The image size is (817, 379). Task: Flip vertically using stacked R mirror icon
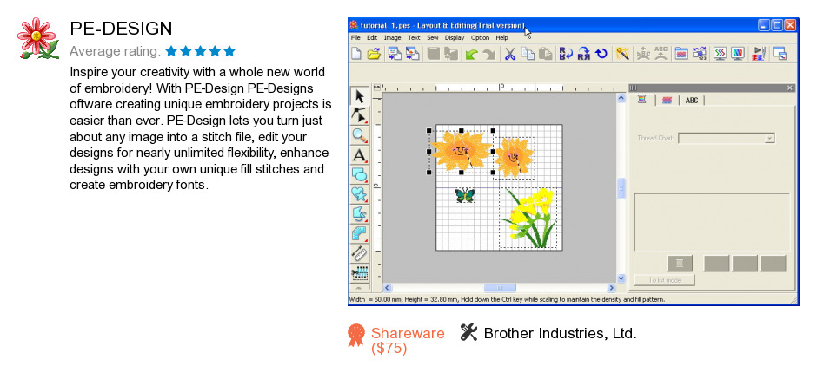[x=566, y=54]
